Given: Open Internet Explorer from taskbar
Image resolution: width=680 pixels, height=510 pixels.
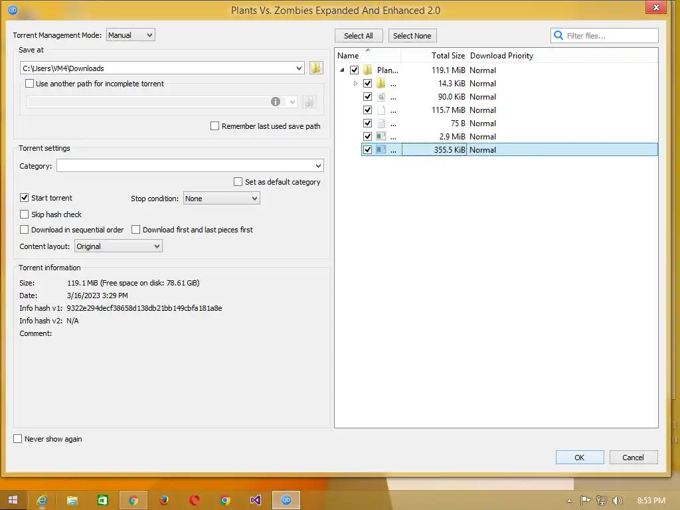Looking at the screenshot, I should pos(42,500).
